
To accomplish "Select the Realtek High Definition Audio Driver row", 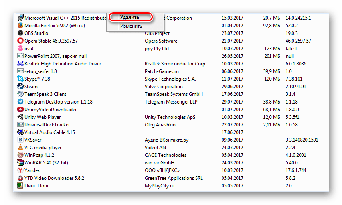I will point(63,64).
